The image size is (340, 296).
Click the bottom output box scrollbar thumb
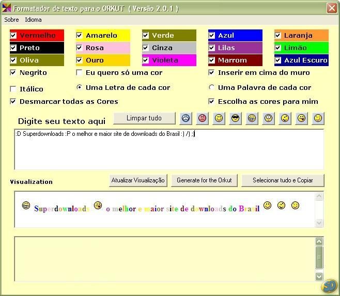[319, 257]
